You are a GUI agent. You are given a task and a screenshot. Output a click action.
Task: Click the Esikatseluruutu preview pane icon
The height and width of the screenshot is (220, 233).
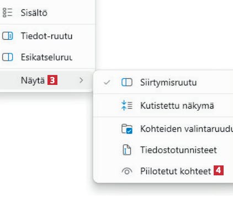tap(7, 57)
